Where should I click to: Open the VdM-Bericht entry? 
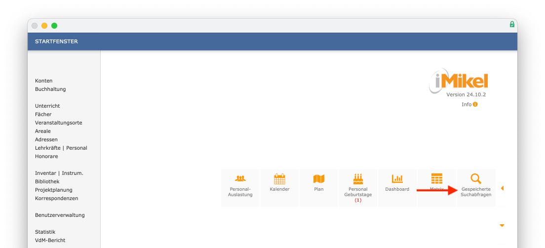pyautogui.click(x=50, y=241)
